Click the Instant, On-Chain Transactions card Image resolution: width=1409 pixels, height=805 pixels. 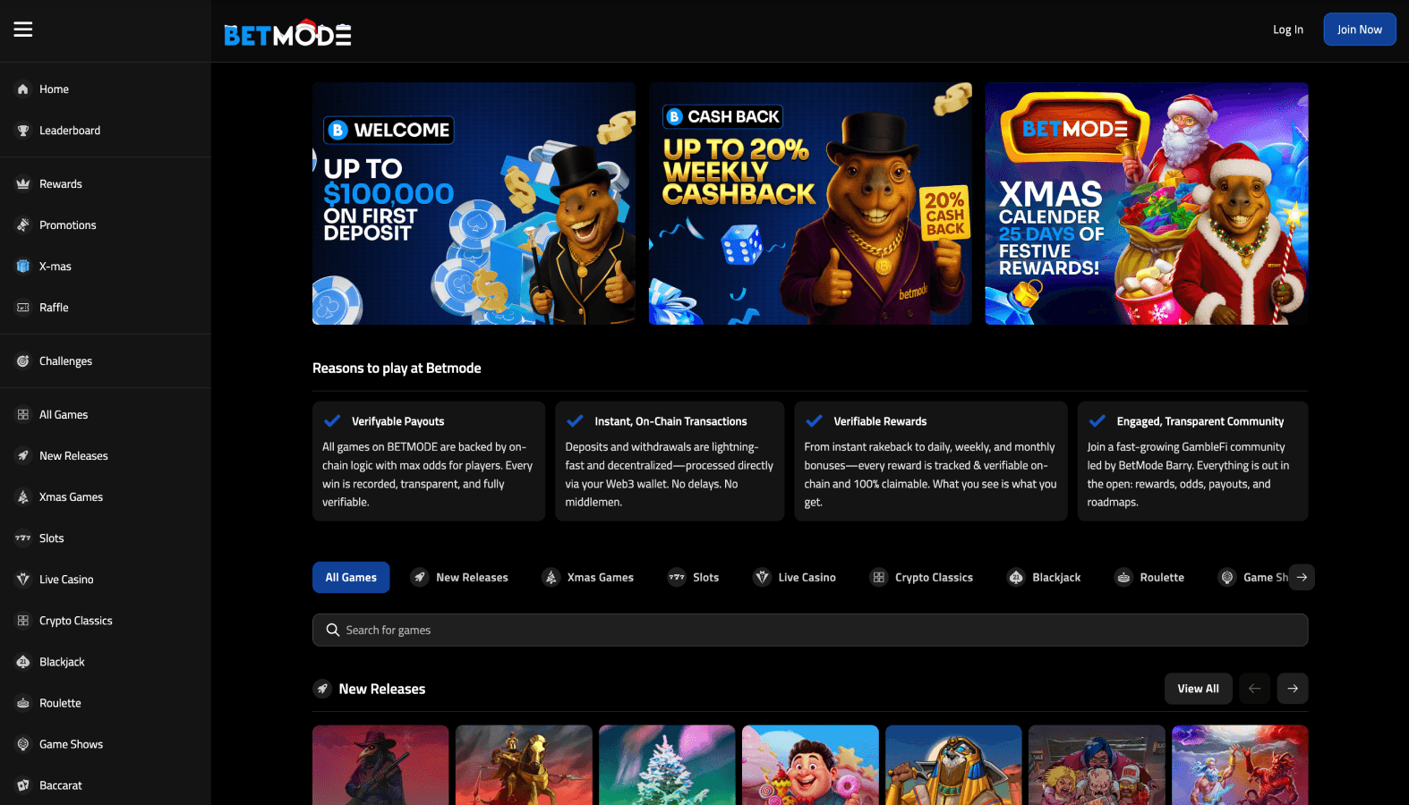tap(670, 462)
